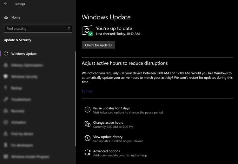The width and height of the screenshot is (238, 164).
Task: Go back using the Settings back arrow
Action: point(6,4)
